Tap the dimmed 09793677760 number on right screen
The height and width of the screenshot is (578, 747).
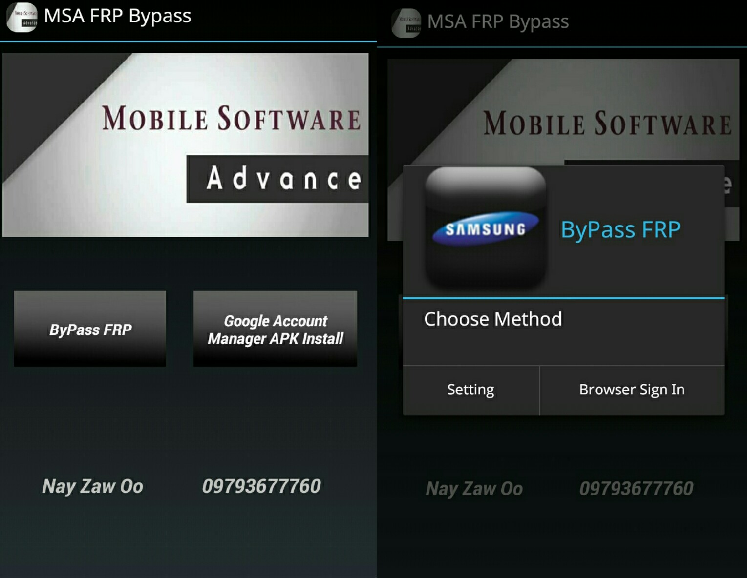click(x=636, y=489)
